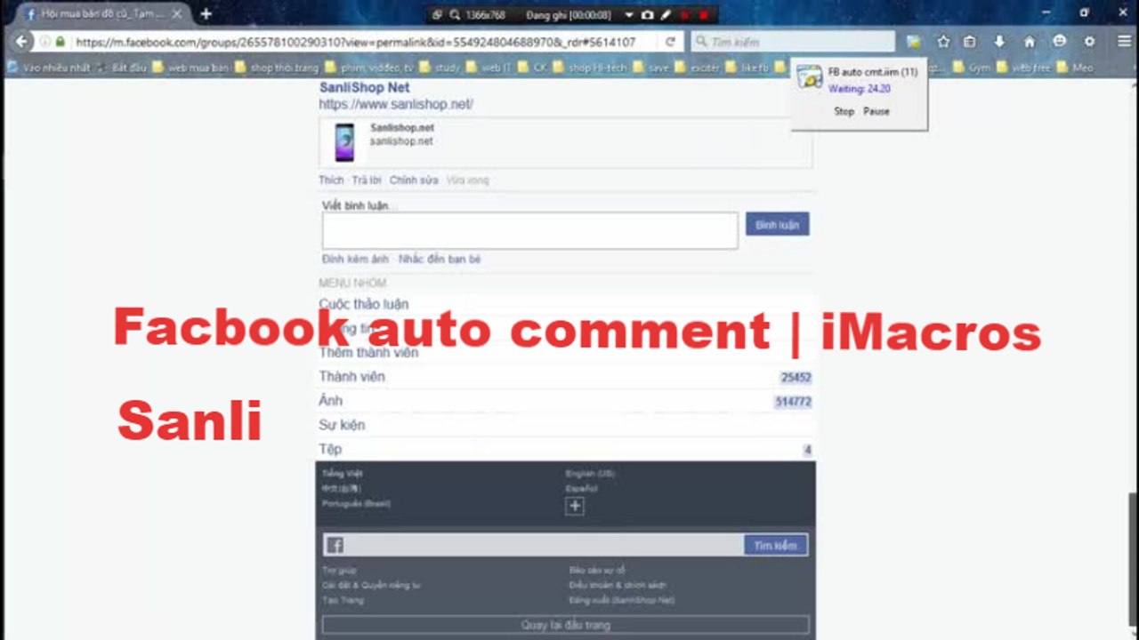The image size is (1139, 640).
Task: Open the 'phim, video, tv' bookmark folder
Action: tap(369, 68)
